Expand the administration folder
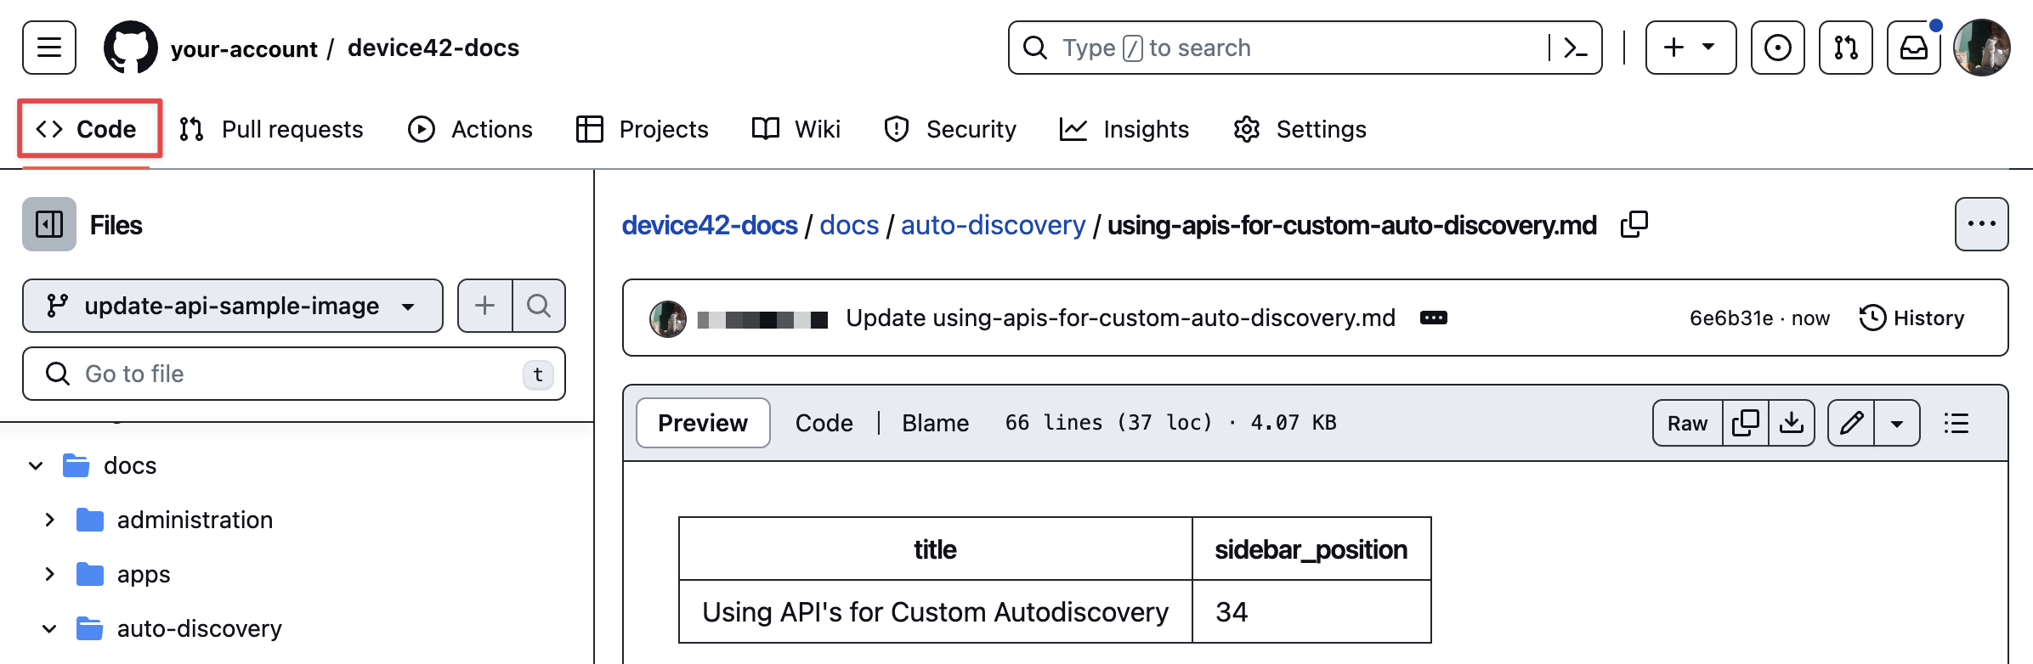The height and width of the screenshot is (664, 2033). coord(49,520)
